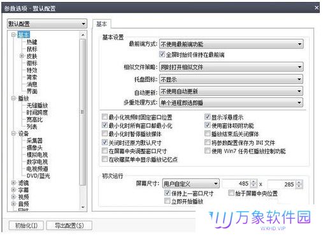Select 宽高比 in the settings tree
The image size is (323, 236).
[x=34, y=120]
